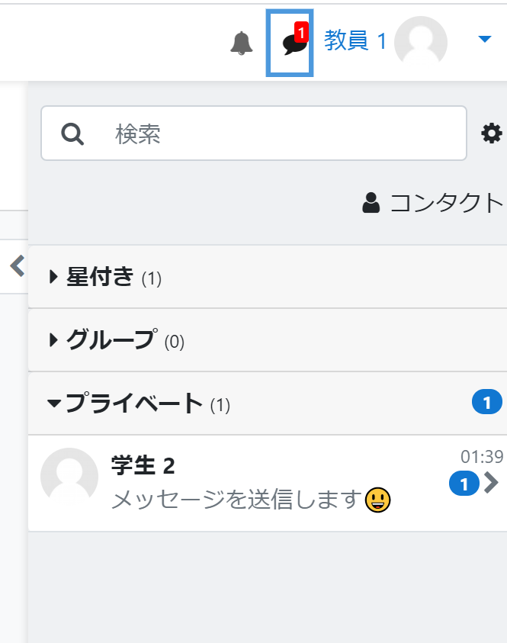Screen dimensions: 507x643
Task: Click the 教員 1 username link
Action: (355, 40)
